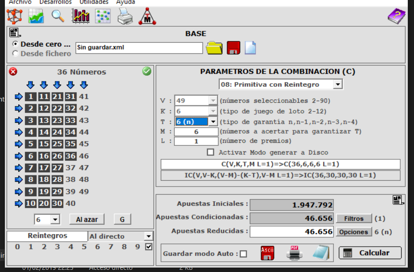This screenshot has width=414, height=272.
Task: Uncheck the Reintegros all checkbox
Action: [x=149, y=247]
